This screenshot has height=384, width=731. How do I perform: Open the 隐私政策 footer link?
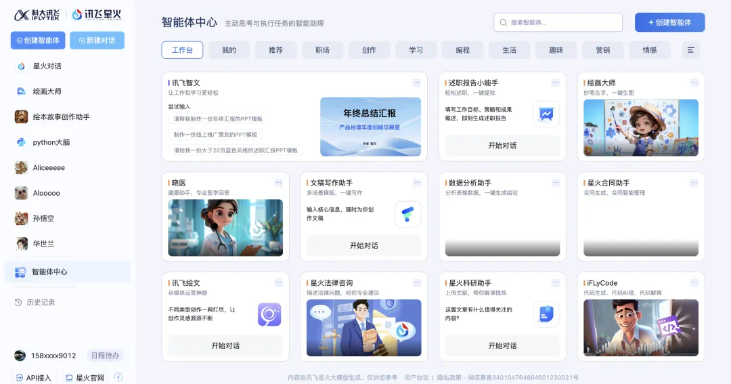coord(450,377)
